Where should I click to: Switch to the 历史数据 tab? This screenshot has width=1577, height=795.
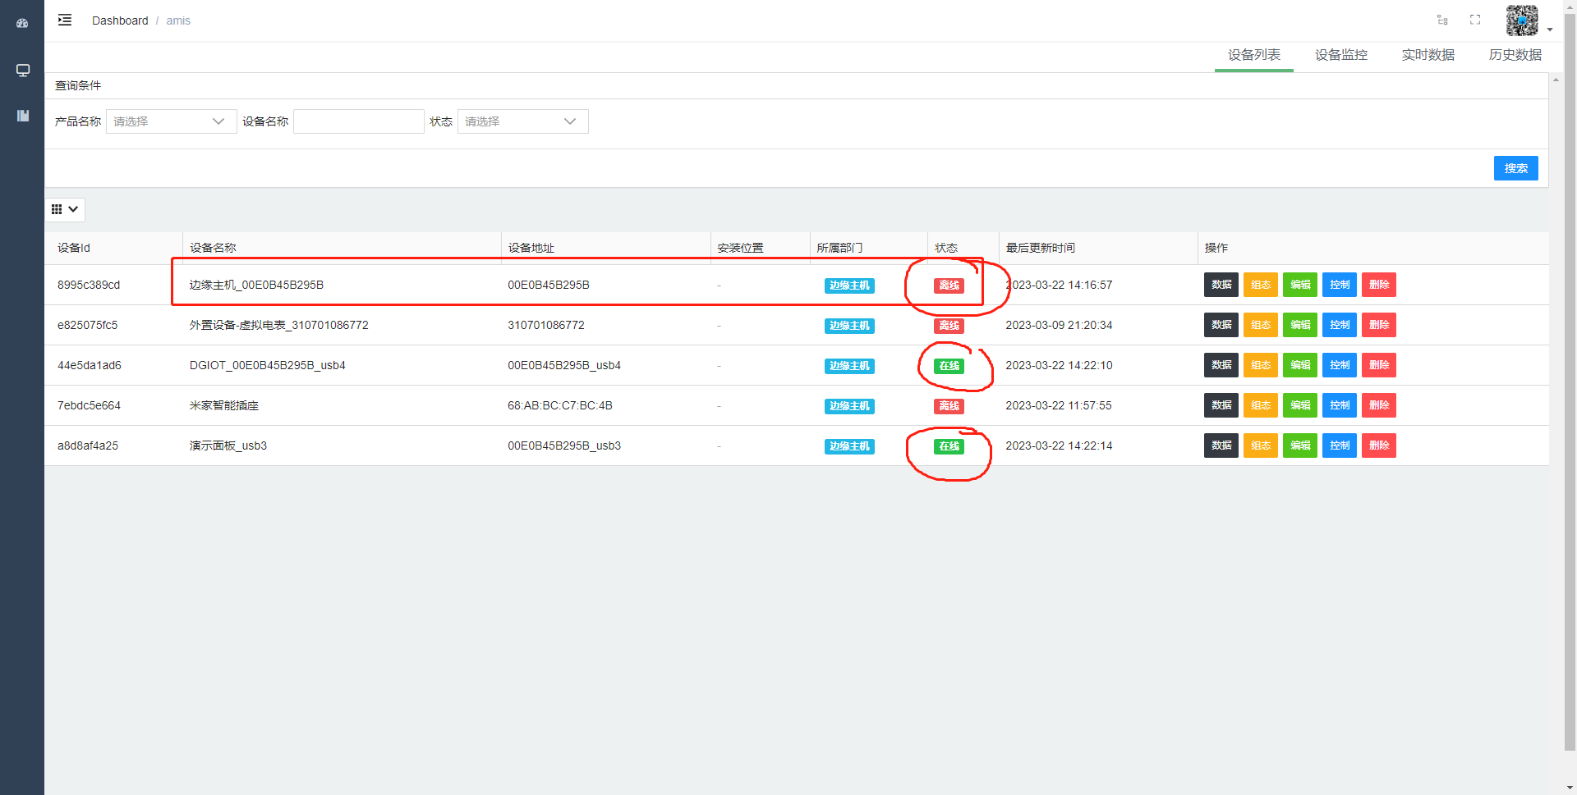1515,55
